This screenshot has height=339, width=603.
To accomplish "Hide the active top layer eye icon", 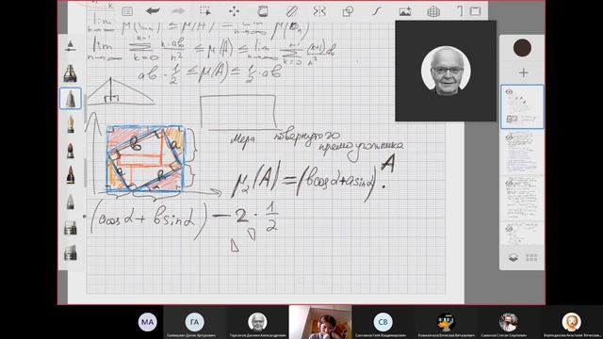I will 509,92.
